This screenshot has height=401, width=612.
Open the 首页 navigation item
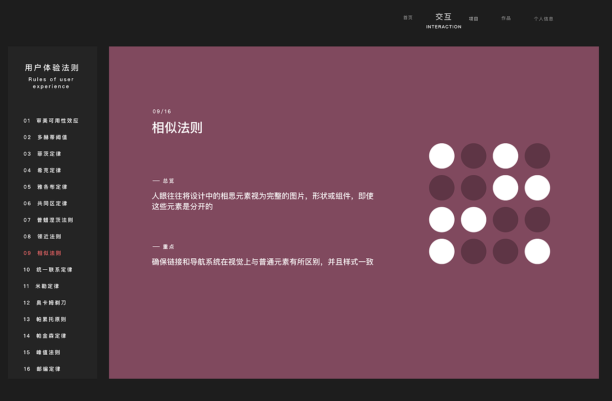click(407, 17)
